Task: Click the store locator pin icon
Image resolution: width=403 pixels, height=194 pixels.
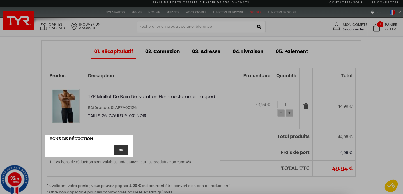Action: click(x=74, y=27)
